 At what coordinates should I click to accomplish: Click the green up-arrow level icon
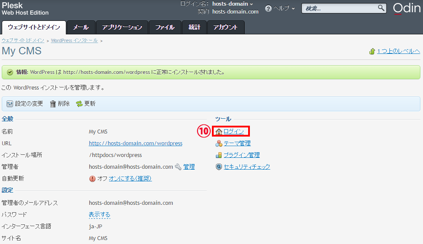tap(372, 51)
